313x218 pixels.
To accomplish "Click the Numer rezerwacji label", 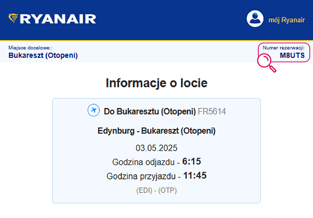I will (x=283, y=48).
